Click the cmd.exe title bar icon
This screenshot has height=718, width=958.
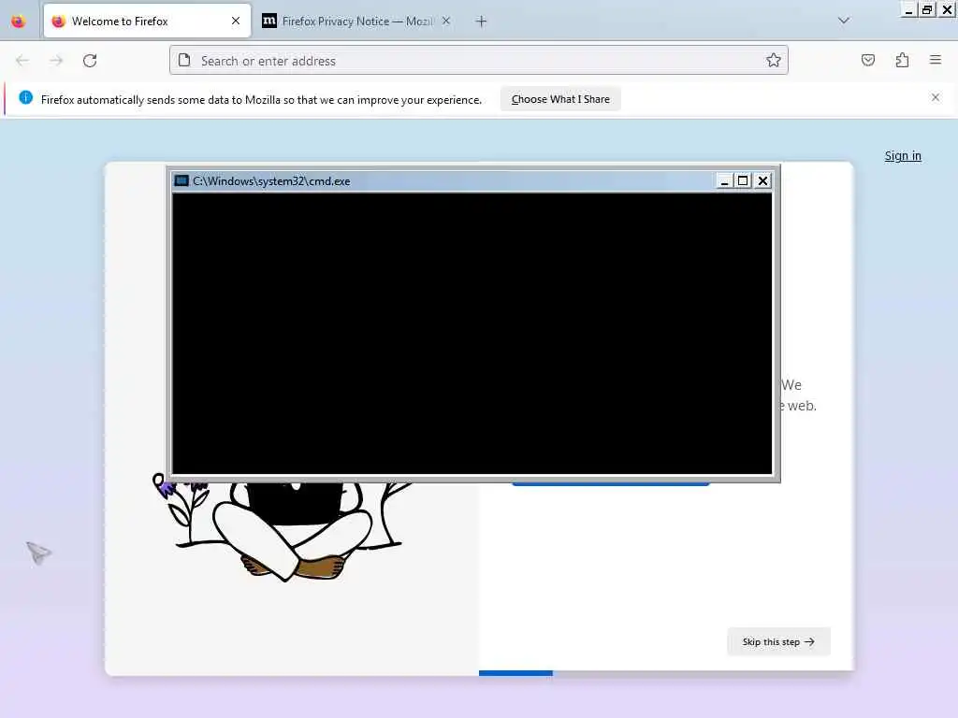[x=181, y=180]
